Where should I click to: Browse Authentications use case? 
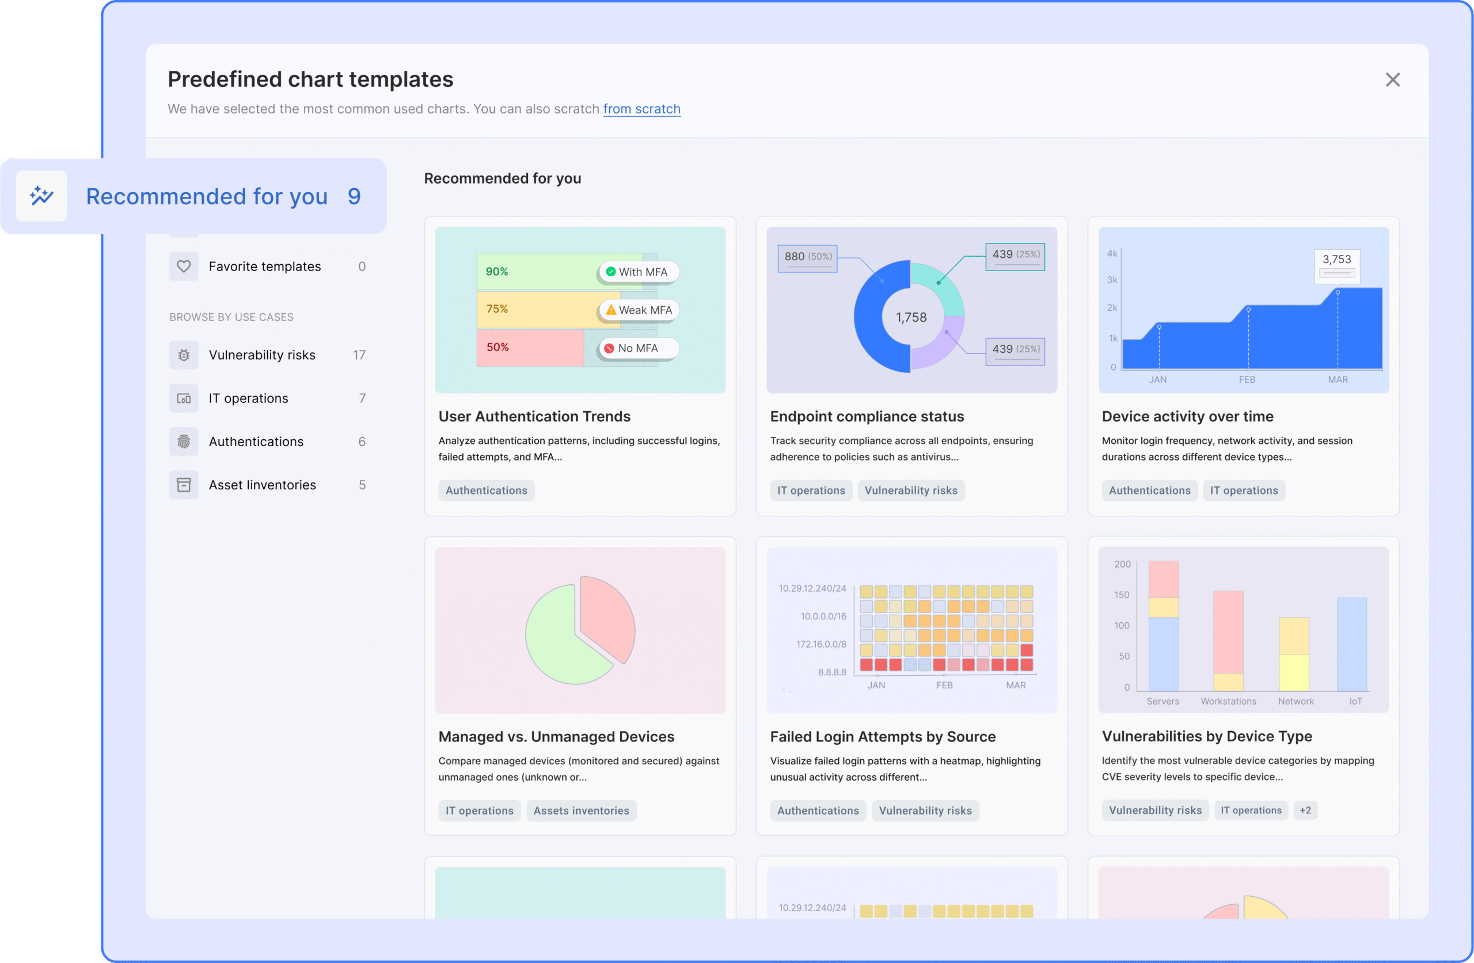click(x=268, y=441)
